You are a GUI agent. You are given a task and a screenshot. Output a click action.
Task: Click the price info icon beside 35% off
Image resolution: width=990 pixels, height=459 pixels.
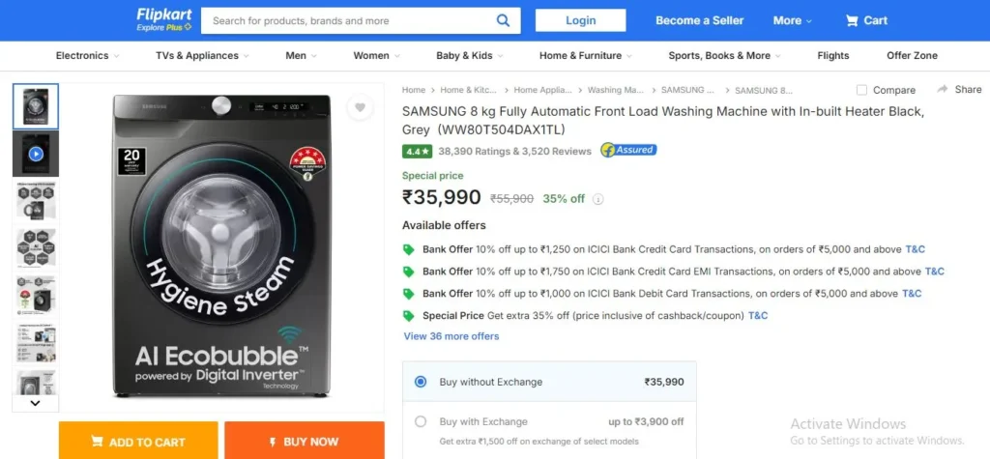(597, 199)
